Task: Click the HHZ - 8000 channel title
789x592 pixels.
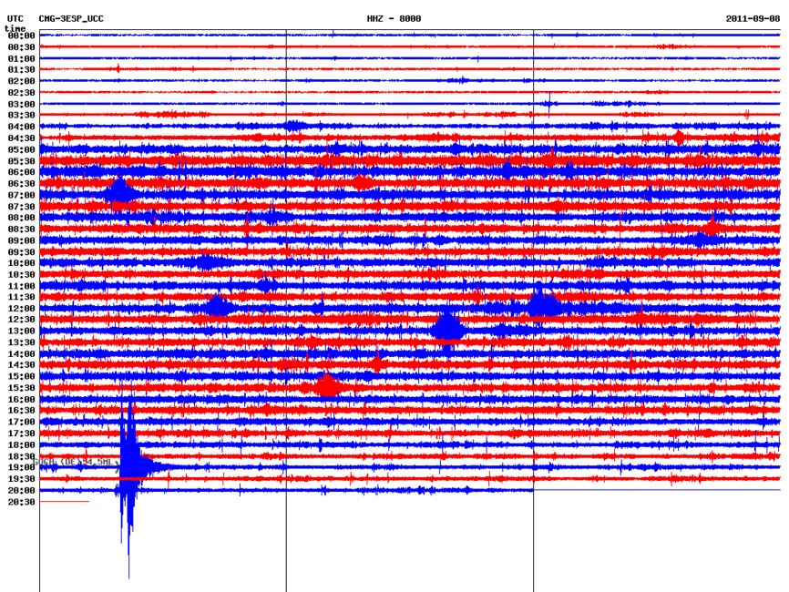Action: (394, 18)
